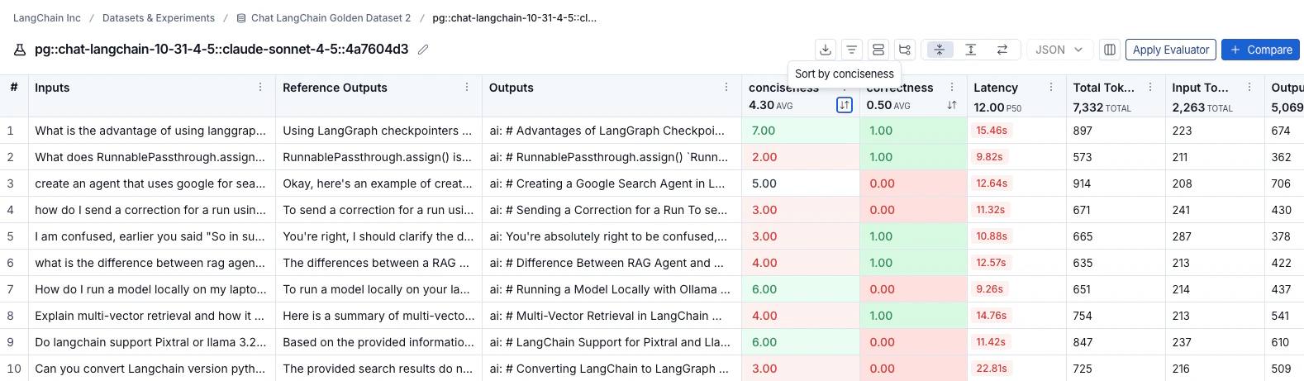This screenshot has height=381, width=1304.
Task: Click the Apply Evaluator button
Action: (1170, 50)
